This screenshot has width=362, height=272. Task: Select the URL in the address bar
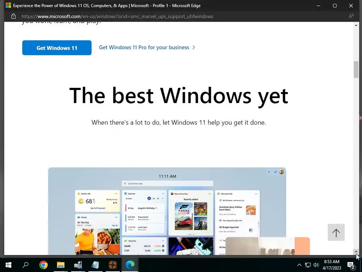tap(117, 16)
